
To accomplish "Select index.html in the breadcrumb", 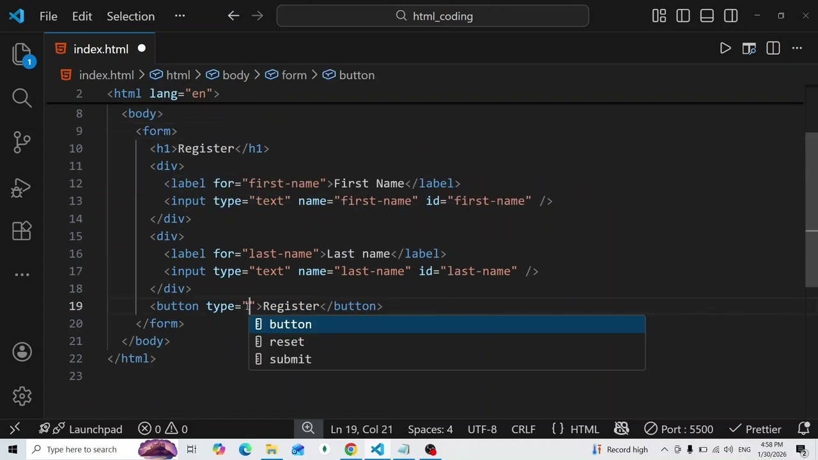I will coord(106,75).
